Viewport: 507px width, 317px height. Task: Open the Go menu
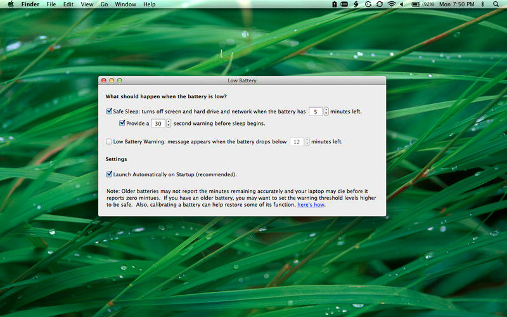(x=104, y=4)
